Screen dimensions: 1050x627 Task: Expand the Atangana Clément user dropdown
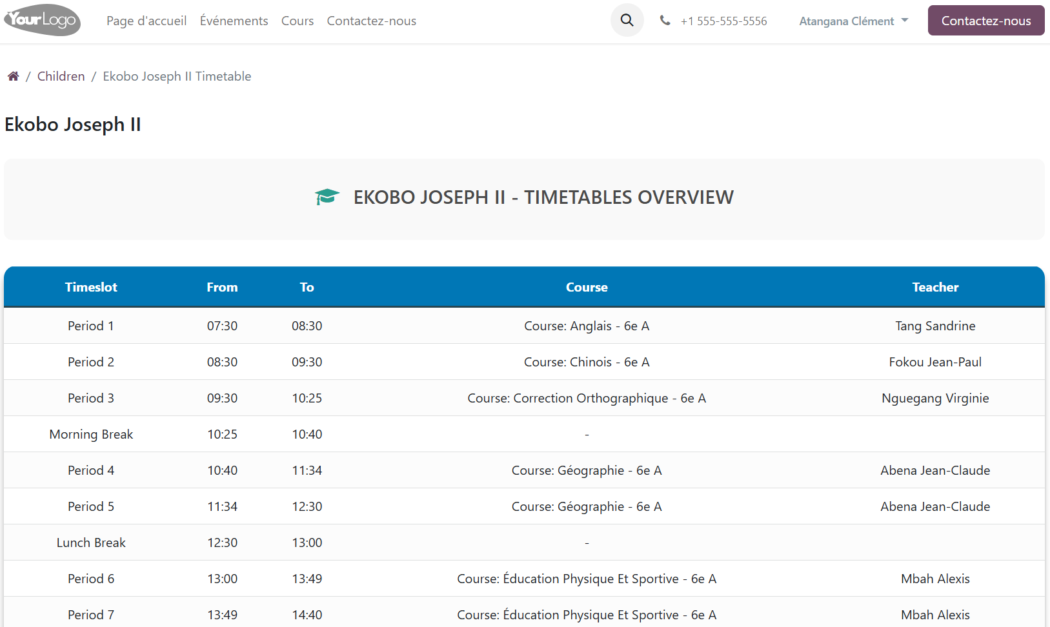point(853,21)
